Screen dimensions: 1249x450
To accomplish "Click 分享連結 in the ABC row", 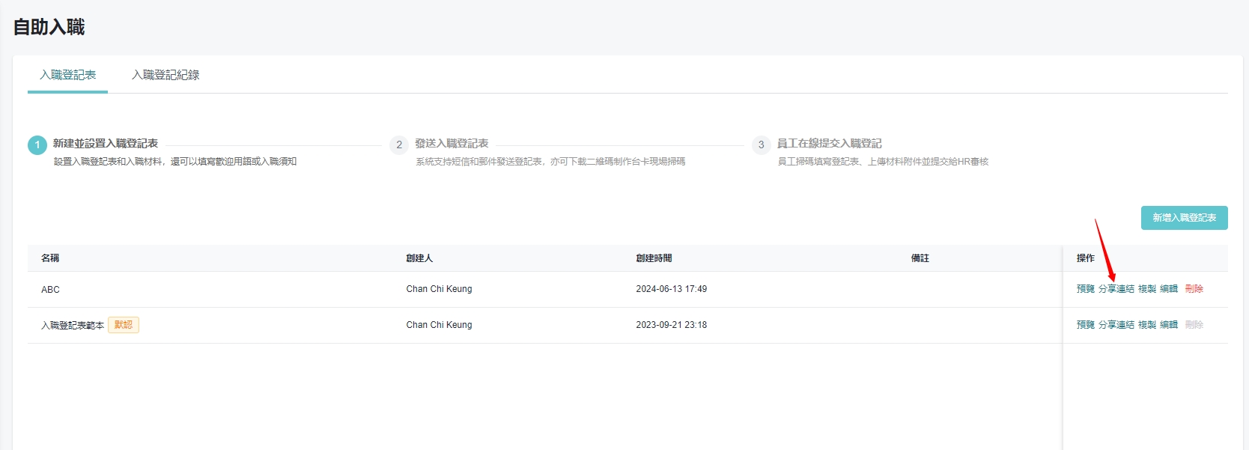I will (x=1116, y=289).
